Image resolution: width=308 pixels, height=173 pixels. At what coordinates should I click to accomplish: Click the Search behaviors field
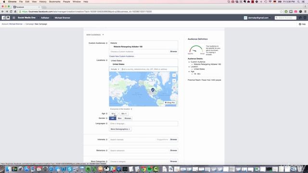point(139,150)
